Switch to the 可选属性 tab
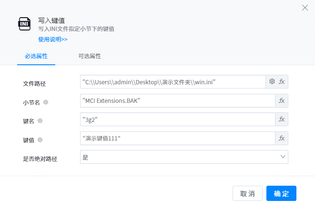The width and height of the screenshot is (315, 210). pos(90,56)
